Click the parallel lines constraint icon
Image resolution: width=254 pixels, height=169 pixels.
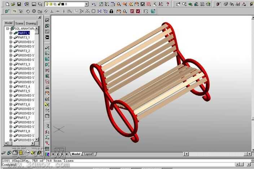[46, 11]
